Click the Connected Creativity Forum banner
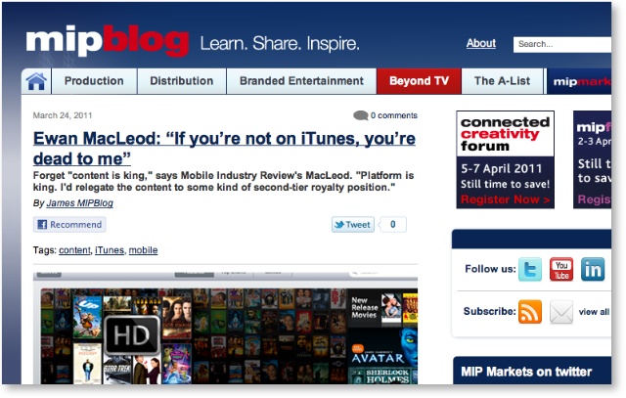The width and height of the screenshot is (626, 398). pyautogui.click(x=505, y=159)
